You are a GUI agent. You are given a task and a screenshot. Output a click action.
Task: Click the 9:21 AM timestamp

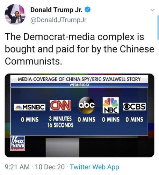pyautogui.click(x=17, y=167)
